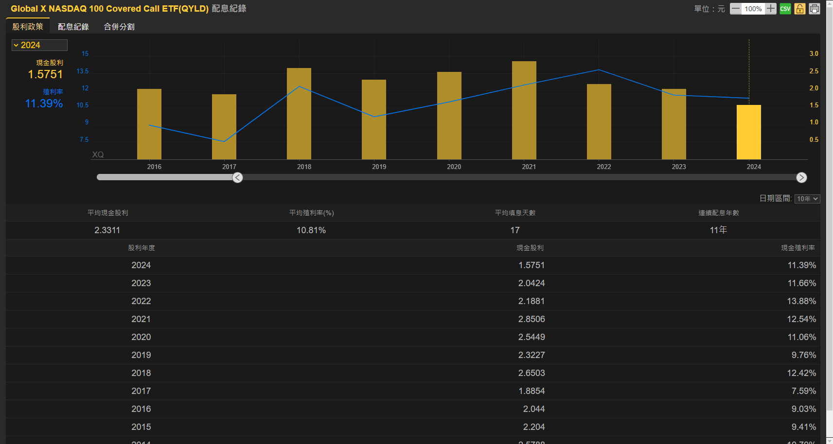Open the 日期區間 10年 dropdown
Image resolution: width=833 pixels, height=444 pixels.
coord(807,199)
